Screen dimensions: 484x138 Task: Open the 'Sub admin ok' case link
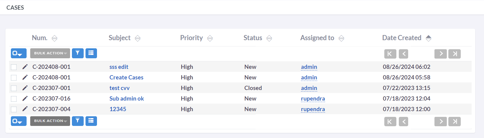click(127, 98)
